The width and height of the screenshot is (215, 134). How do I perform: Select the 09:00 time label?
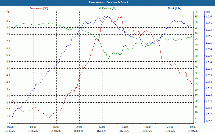(x=79, y=127)
